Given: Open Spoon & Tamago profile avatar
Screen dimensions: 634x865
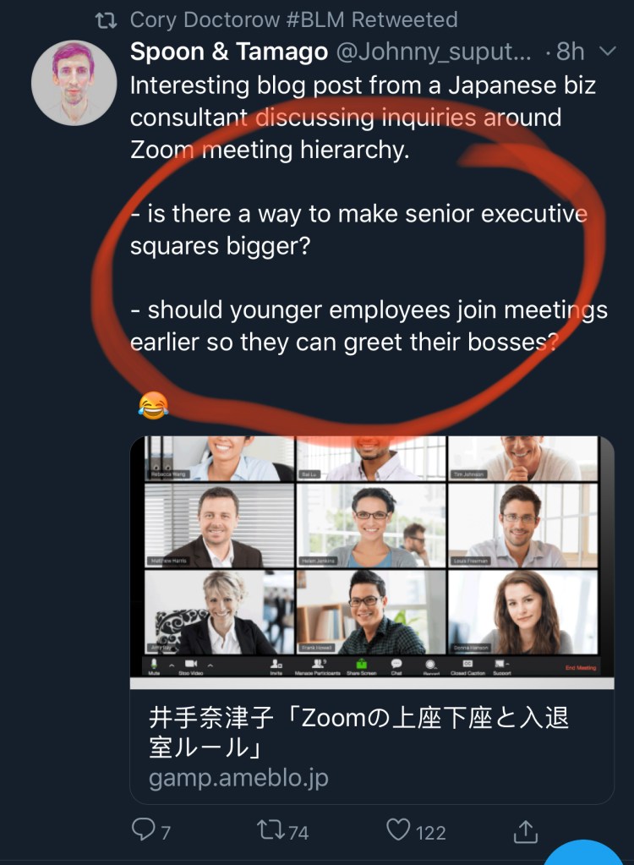Looking at the screenshot, I should click(74, 83).
